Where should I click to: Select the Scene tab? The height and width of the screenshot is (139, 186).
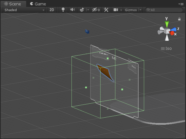click(13, 4)
